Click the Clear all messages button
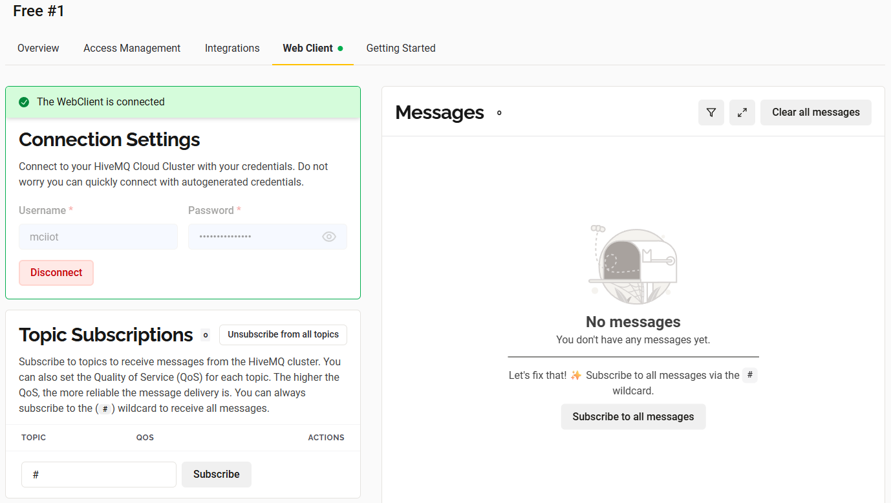Image resolution: width=891 pixels, height=503 pixels. (x=815, y=112)
